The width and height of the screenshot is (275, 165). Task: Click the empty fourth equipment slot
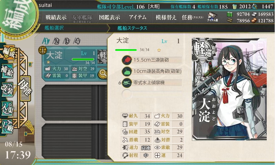pos(152,94)
